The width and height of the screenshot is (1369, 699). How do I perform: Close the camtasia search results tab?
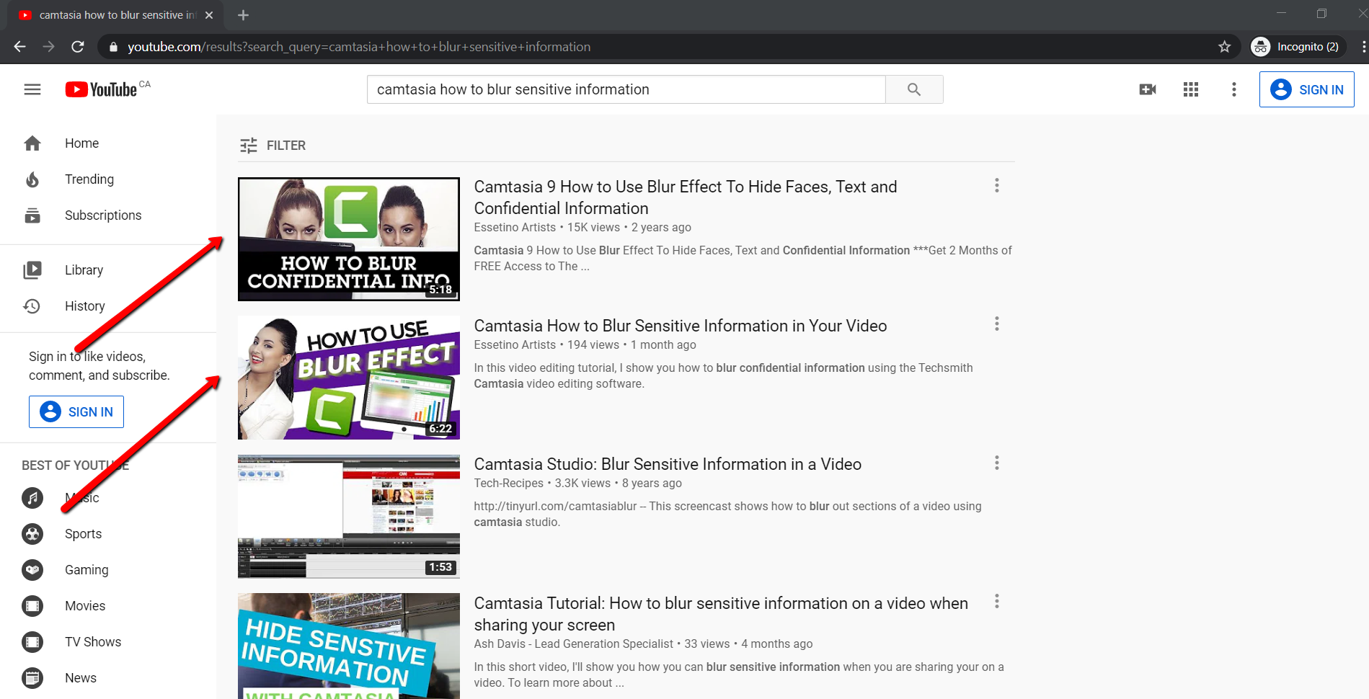tap(209, 15)
